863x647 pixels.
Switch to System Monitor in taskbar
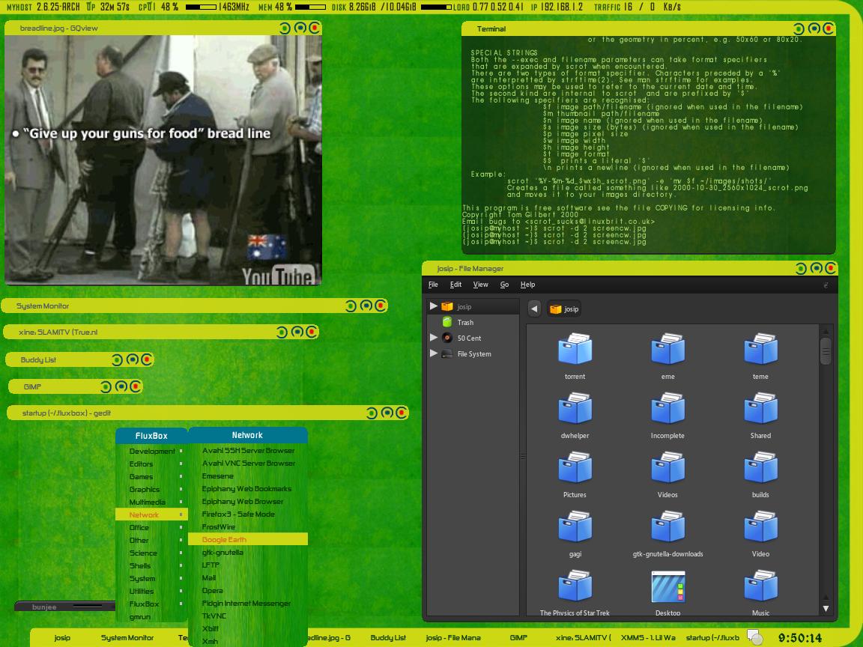click(x=127, y=638)
